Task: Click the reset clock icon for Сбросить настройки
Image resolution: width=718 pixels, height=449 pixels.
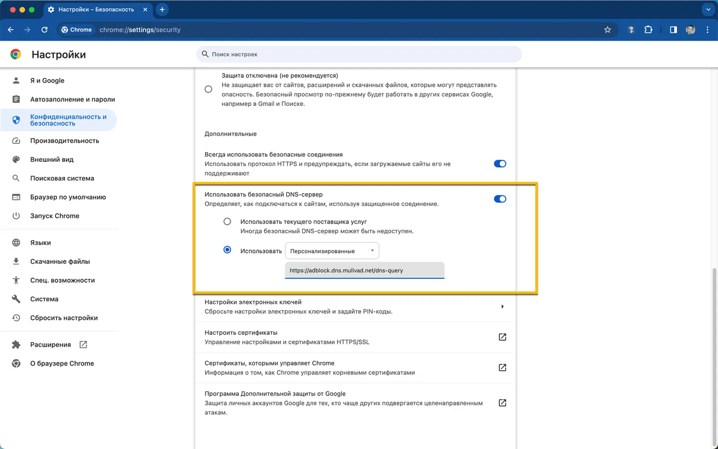Action: 16,318
